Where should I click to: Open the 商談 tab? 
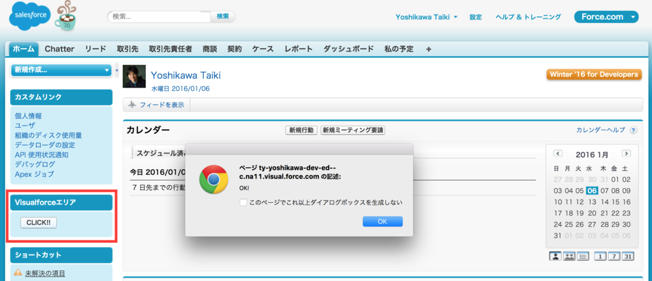coord(209,49)
